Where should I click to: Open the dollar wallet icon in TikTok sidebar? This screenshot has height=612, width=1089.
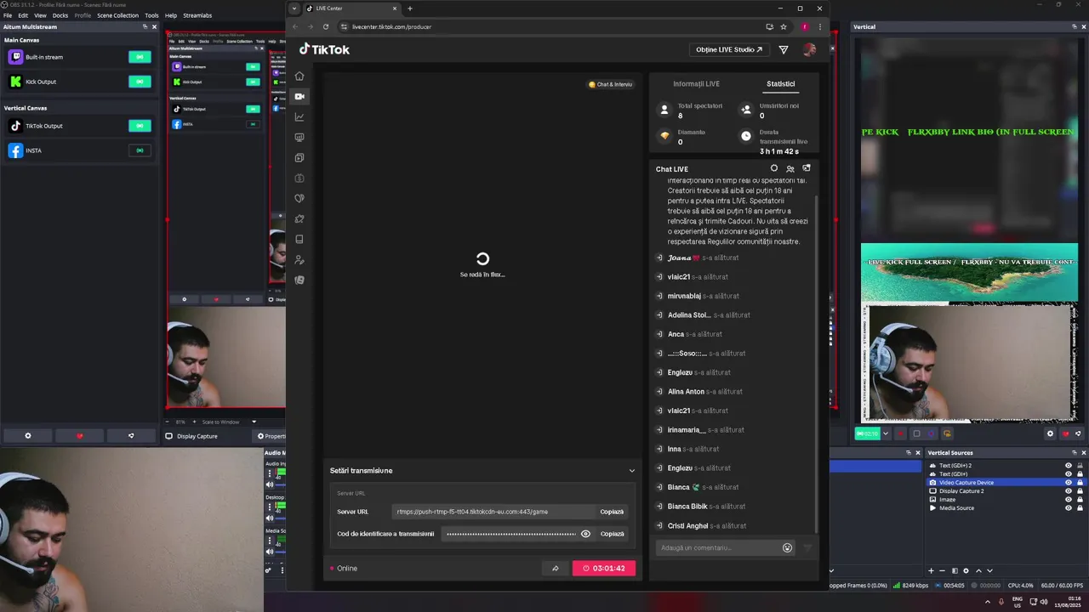[x=299, y=178]
